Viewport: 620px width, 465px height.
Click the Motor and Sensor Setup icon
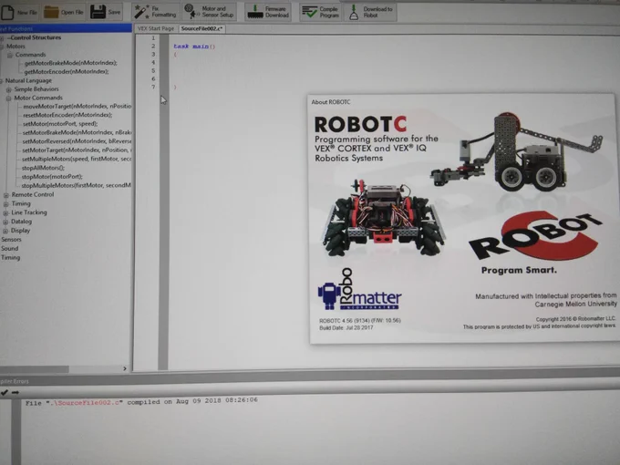point(191,12)
